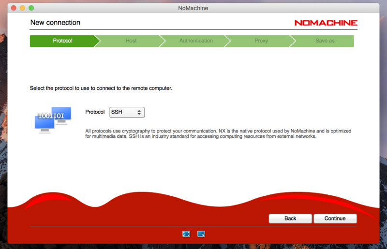The width and height of the screenshot is (387, 249).
Task: Maximize the NoMachine window with the green button
Action: click(31, 8)
